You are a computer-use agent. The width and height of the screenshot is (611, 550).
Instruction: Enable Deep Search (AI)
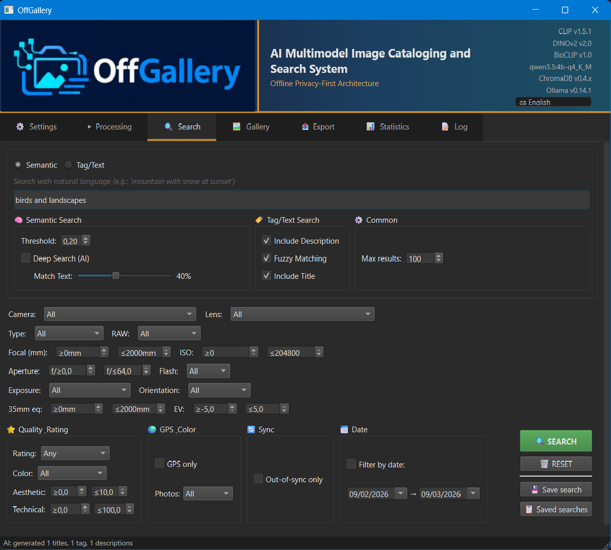point(26,258)
